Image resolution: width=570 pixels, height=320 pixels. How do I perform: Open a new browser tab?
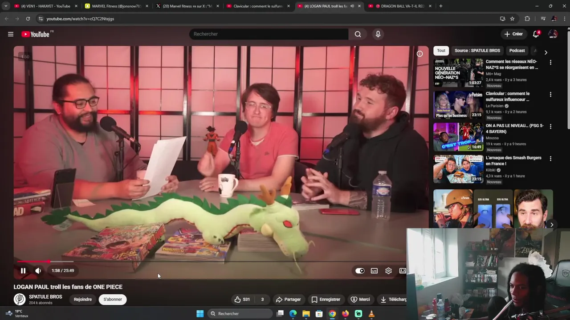[x=441, y=6]
